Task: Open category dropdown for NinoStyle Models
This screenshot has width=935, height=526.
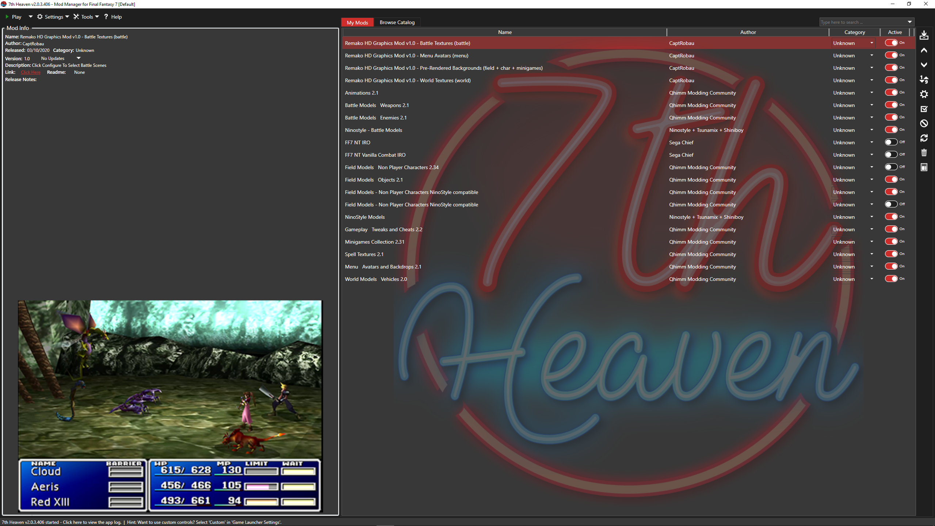Action: click(x=871, y=217)
